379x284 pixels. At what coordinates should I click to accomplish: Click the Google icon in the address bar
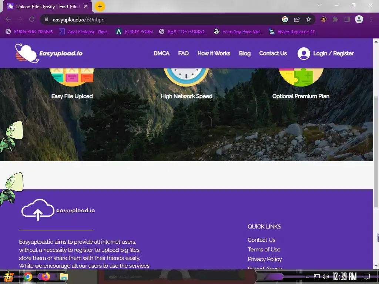pos(285,19)
